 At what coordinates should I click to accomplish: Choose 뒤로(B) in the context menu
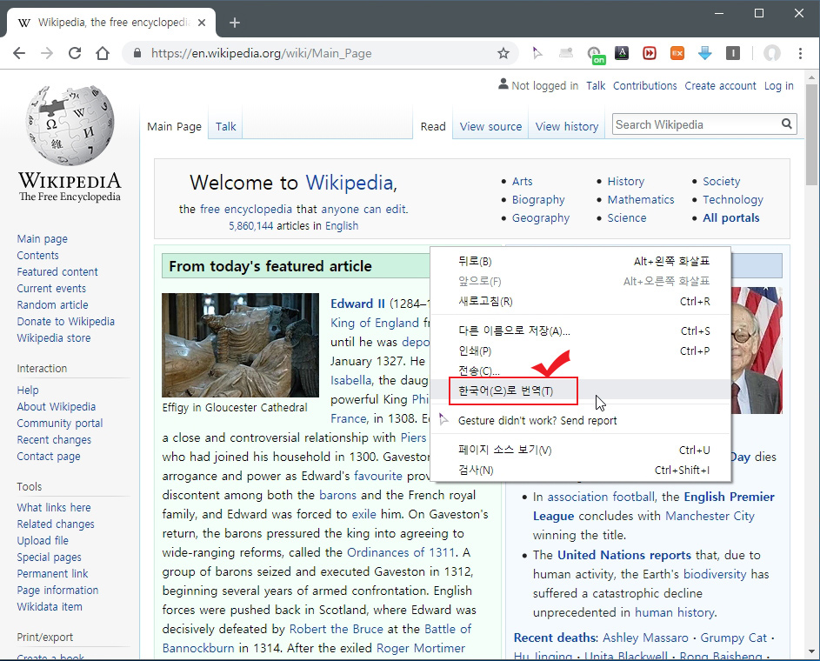[580, 261]
